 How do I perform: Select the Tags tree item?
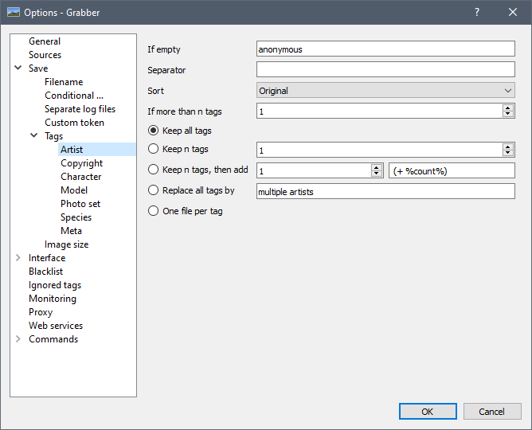53,136
